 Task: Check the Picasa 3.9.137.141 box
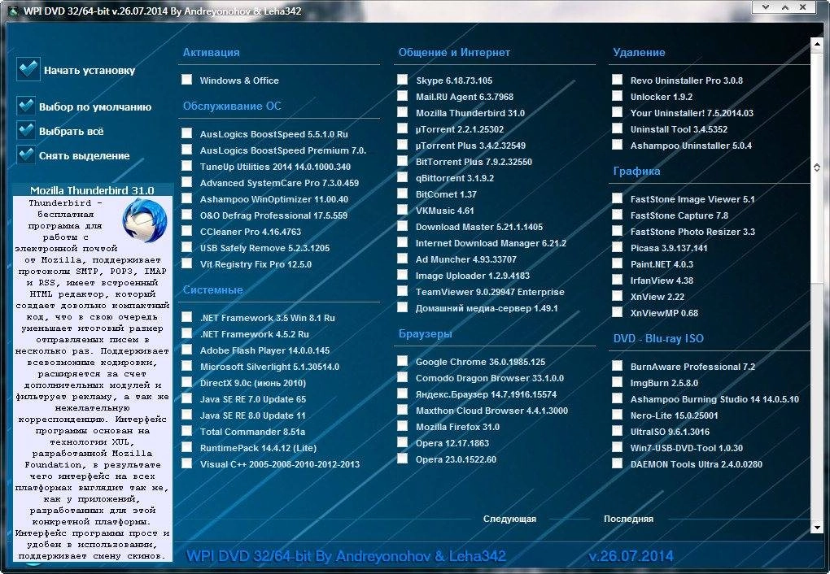click(x=617, y=247)
